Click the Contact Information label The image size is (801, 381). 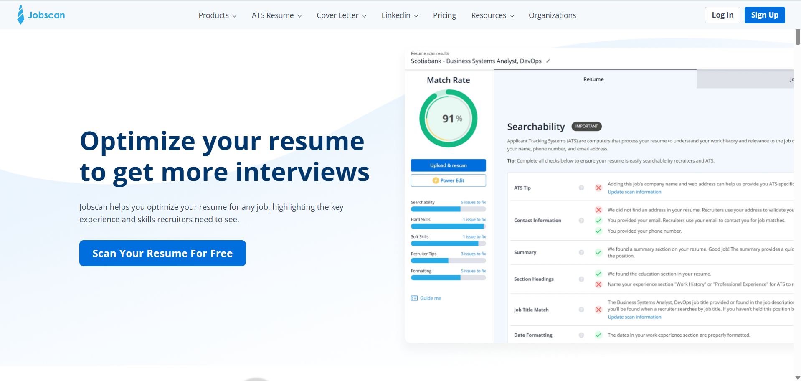[537, 221]
